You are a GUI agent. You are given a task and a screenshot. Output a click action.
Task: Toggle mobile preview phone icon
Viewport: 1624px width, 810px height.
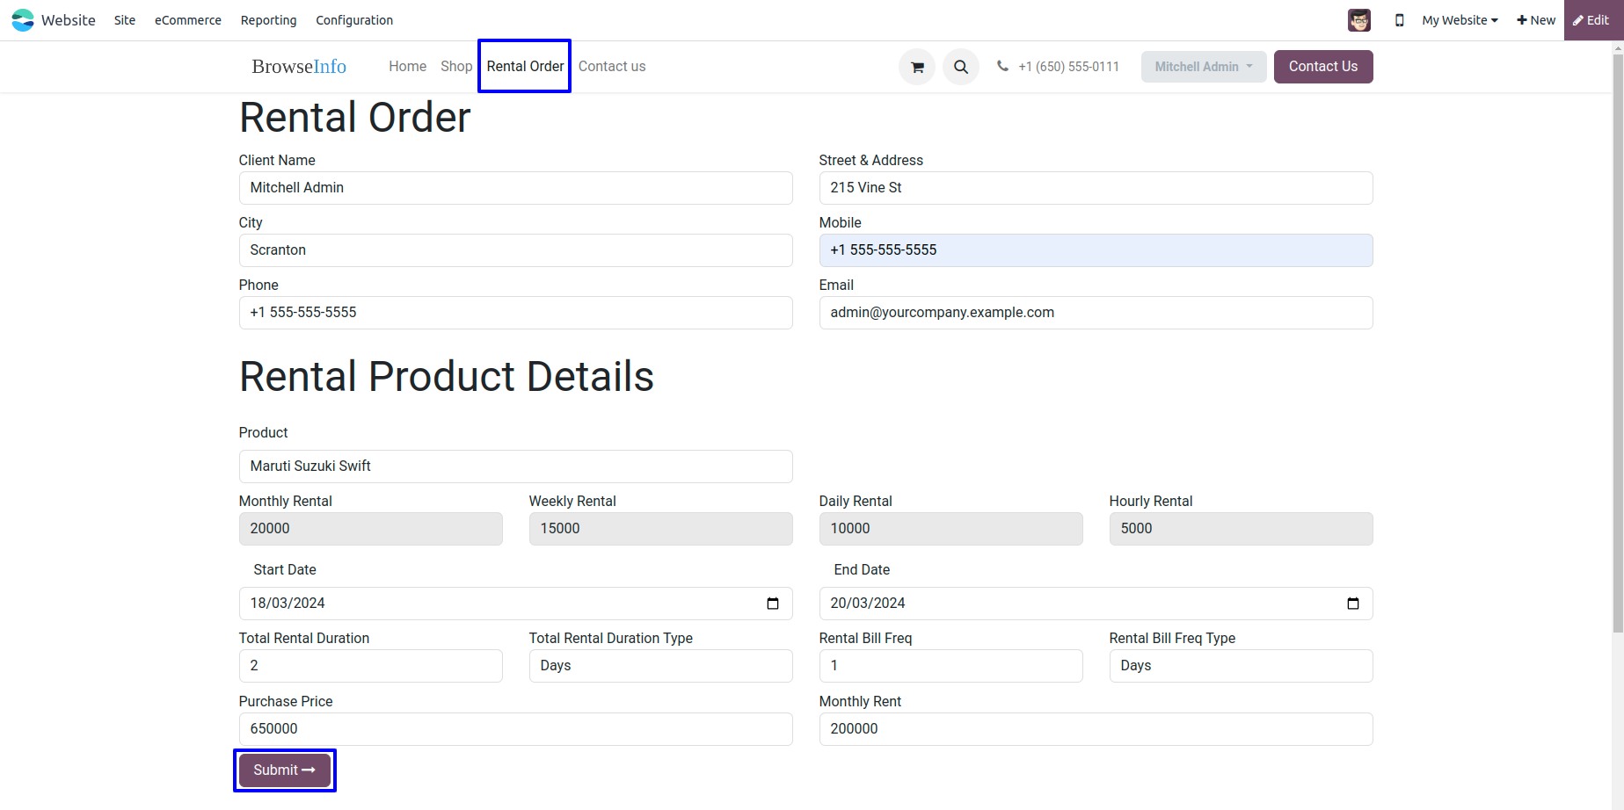pos(1399,20)
